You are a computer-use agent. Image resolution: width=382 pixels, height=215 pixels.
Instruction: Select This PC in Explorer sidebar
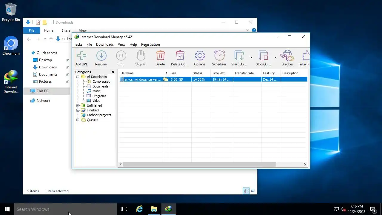[43, 91]
